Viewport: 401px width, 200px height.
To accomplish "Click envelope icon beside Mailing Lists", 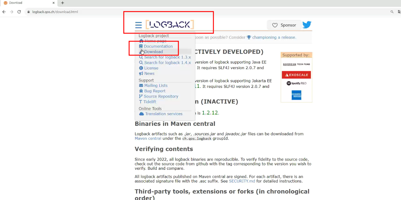I will pos(141,85).
